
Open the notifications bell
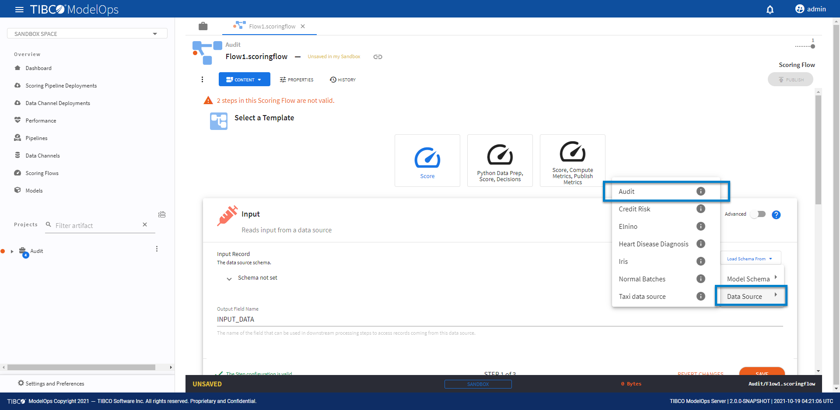click(770, 9)
